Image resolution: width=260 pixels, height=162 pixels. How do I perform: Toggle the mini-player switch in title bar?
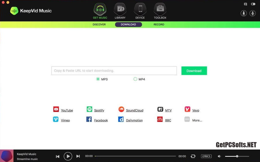click(x=253, y=4)
